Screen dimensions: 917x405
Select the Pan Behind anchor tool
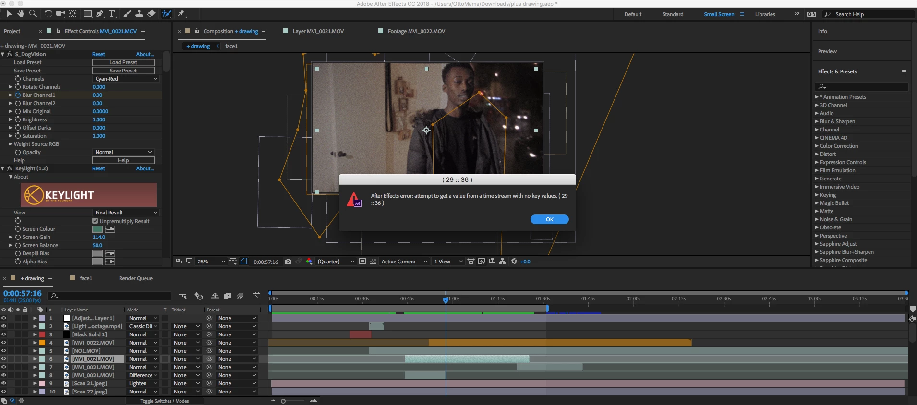click(72, 14)
